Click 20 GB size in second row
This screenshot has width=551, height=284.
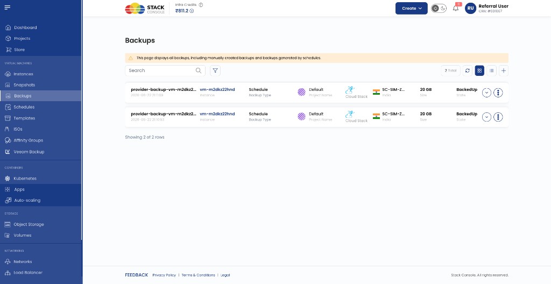pos(426,114)
